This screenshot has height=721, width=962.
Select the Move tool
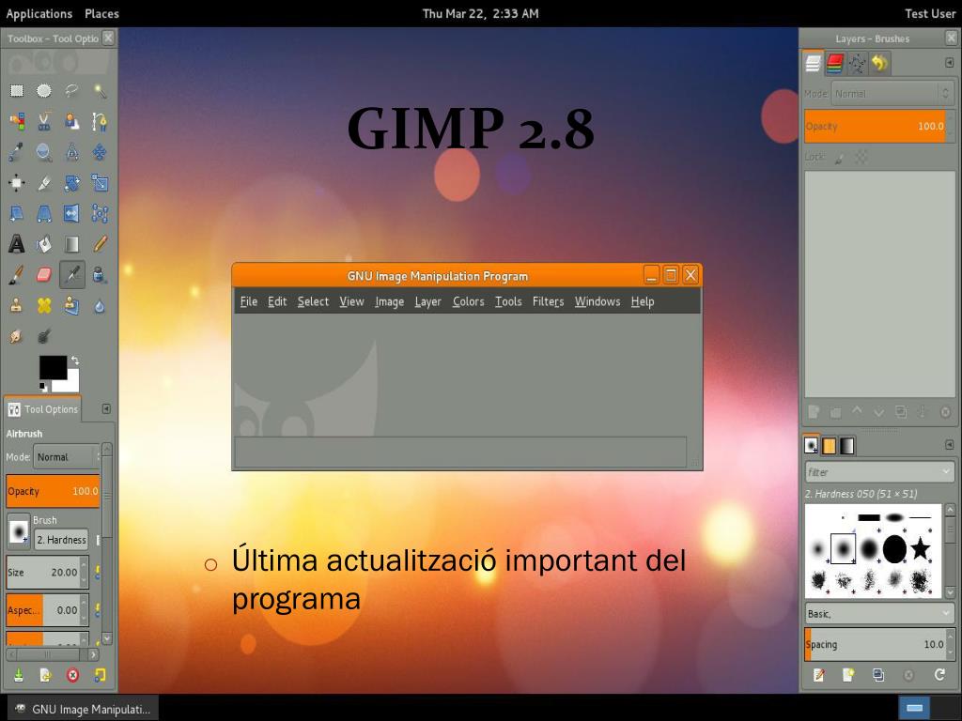100,151
